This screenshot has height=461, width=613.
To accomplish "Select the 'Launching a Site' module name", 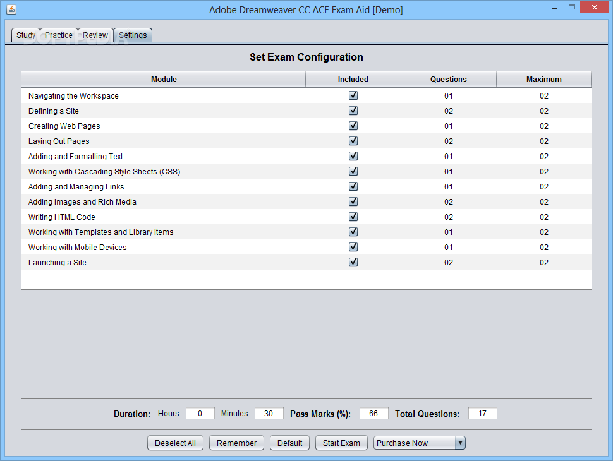I will click(57, 263).
